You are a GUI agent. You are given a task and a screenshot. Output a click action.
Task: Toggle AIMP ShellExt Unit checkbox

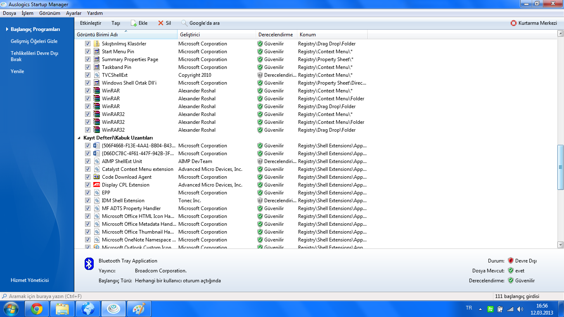[x=88, y=161]
